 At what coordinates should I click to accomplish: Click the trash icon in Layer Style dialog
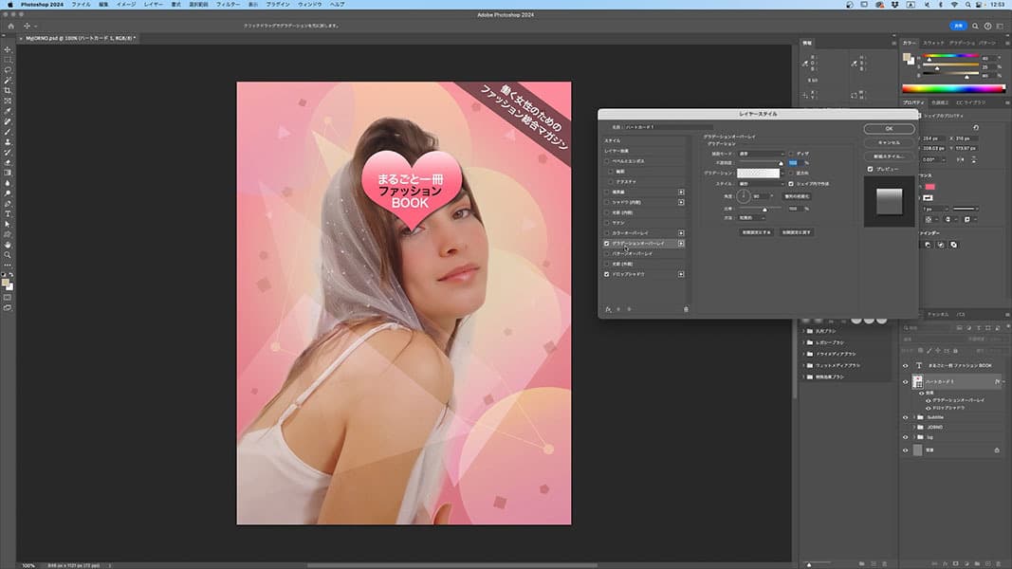(x=686, y=309)
